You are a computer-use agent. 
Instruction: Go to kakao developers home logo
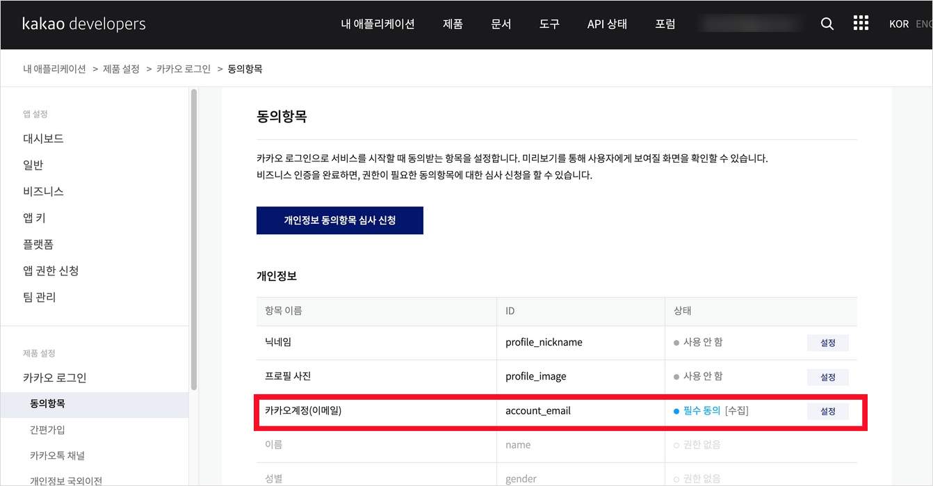84,24
